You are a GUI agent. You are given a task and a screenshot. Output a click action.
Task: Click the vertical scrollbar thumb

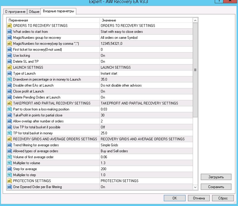(x=195, y=70)
